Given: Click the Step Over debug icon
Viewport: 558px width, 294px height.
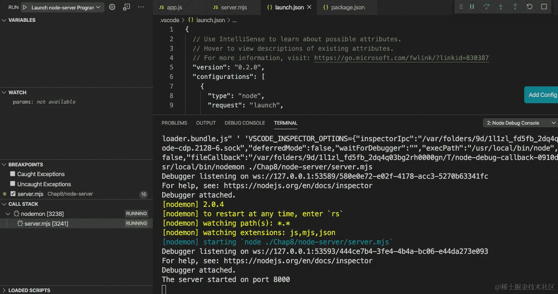Looking at the screenshot, I should point(486,6).
